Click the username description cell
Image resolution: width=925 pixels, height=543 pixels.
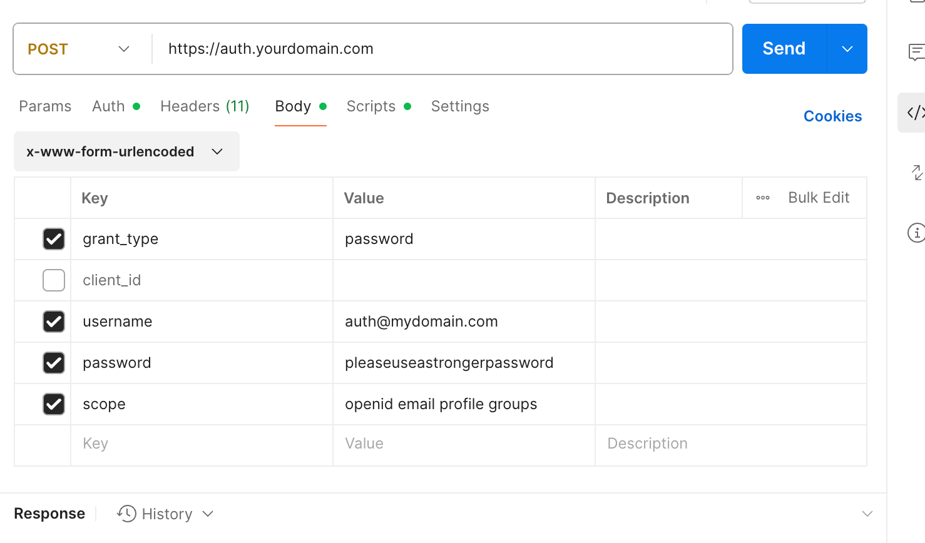point(731,322)
